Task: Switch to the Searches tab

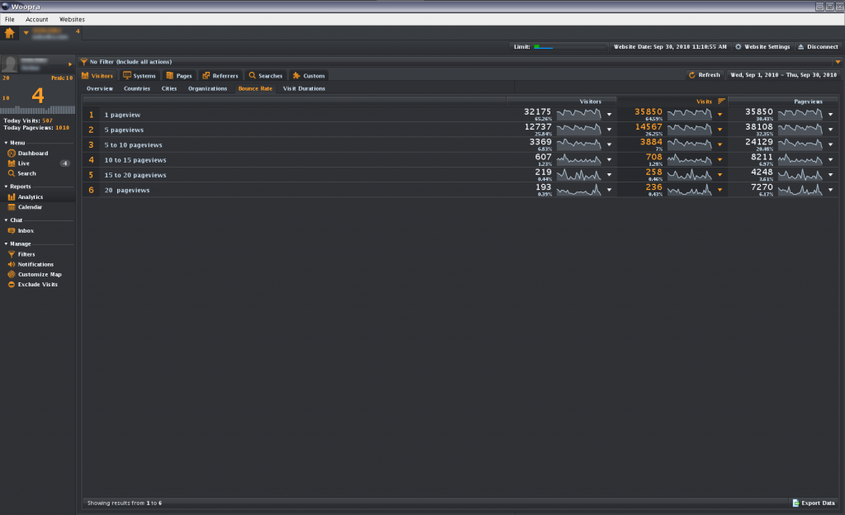Action: coord(265,75)
